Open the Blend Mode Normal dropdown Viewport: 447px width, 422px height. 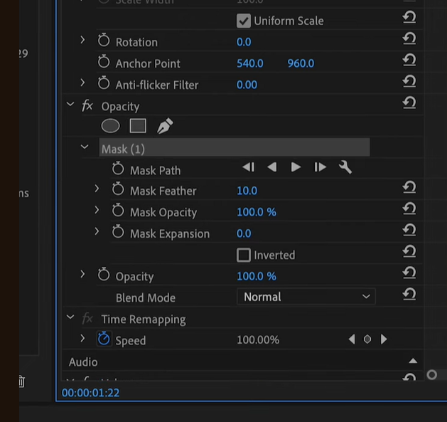click(x=306, y=297)
